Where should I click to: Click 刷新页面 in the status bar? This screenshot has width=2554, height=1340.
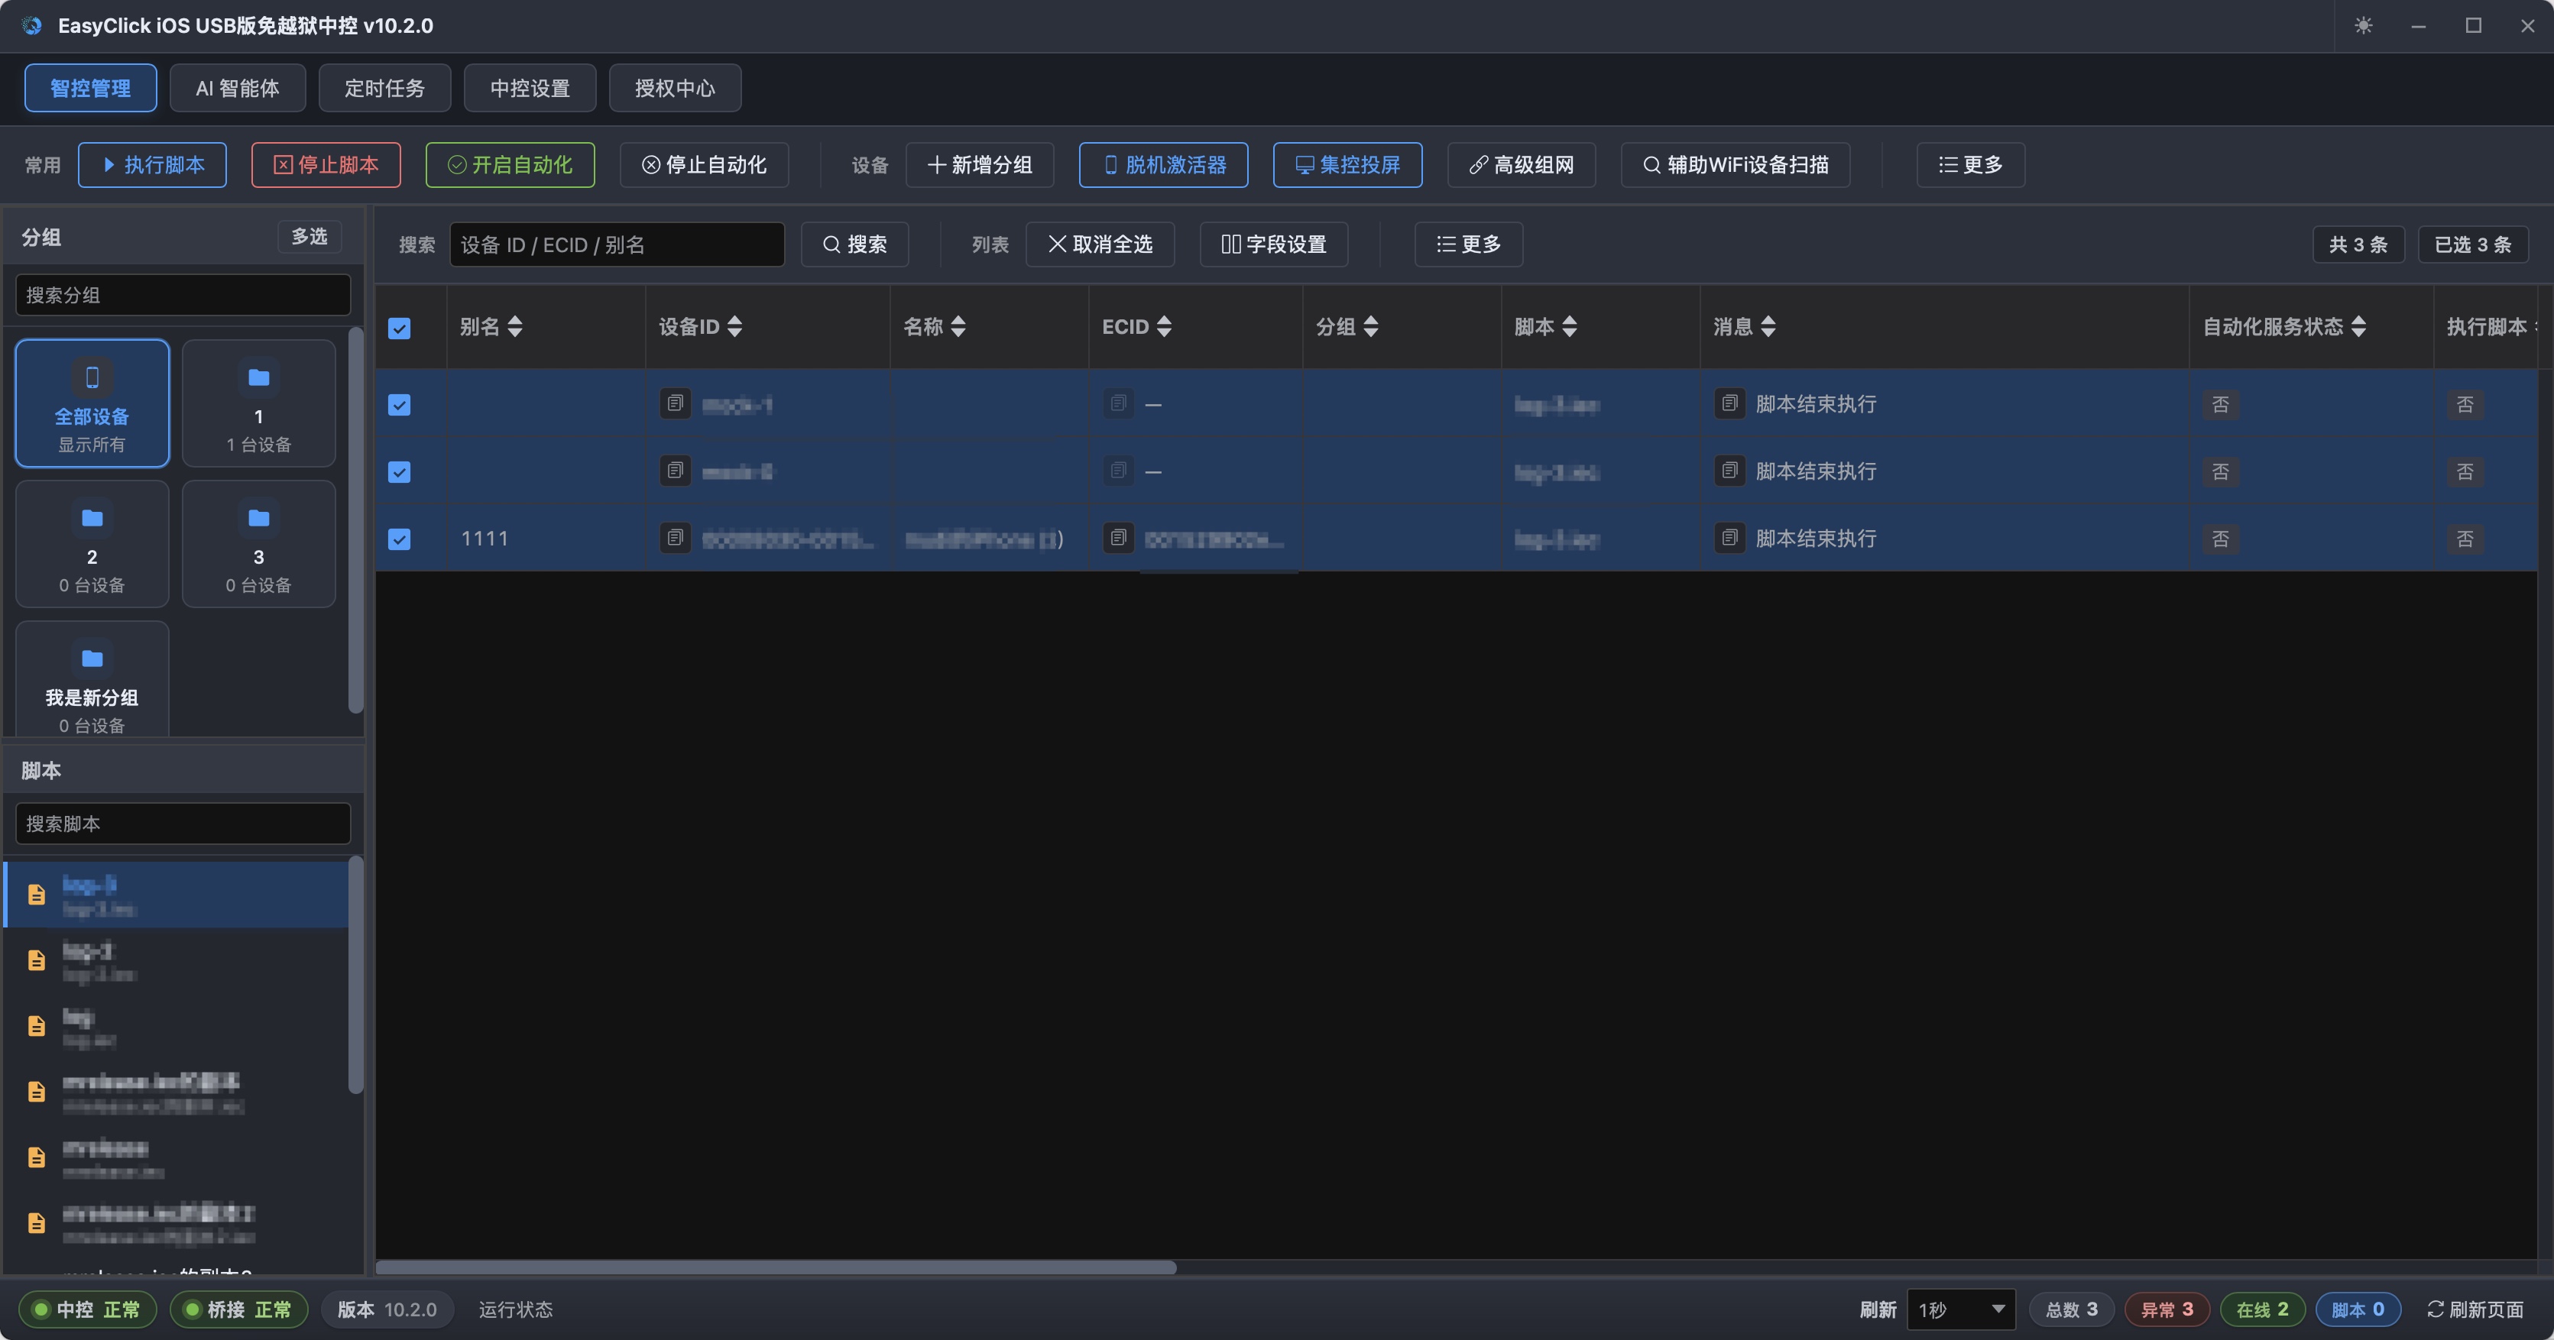tap(2476, 1309)
